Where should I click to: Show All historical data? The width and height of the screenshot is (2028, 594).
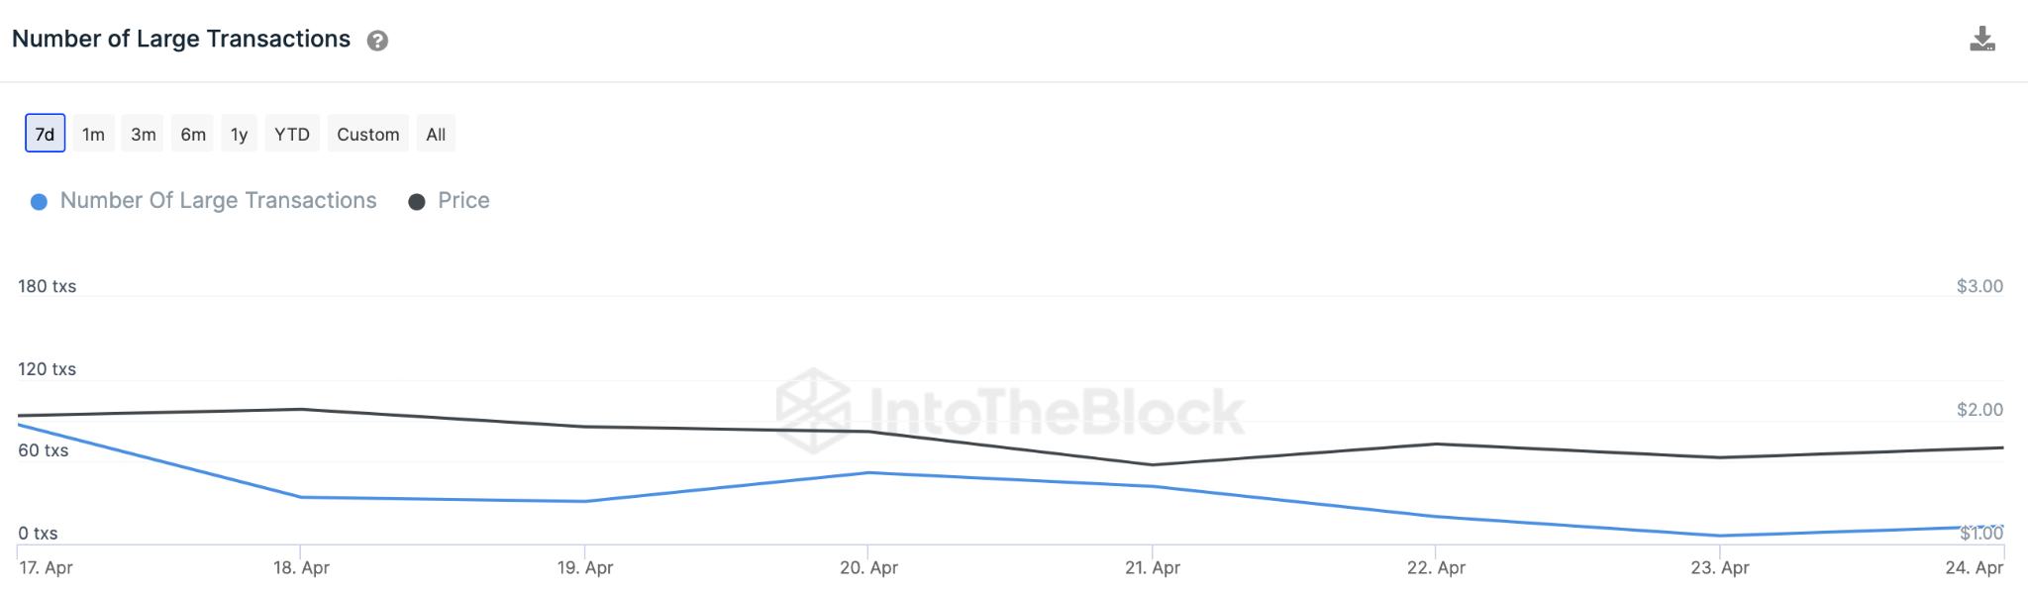pos(436,134)
